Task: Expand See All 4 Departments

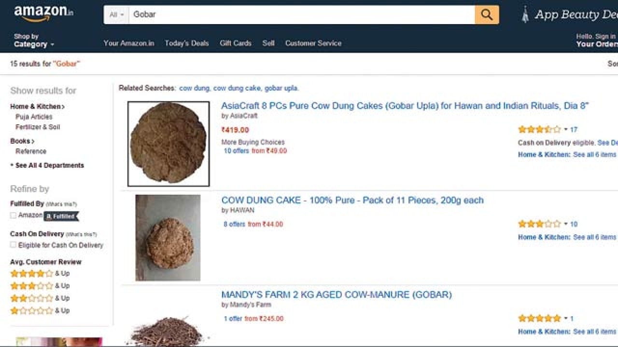Action: (x=47, y=165)
